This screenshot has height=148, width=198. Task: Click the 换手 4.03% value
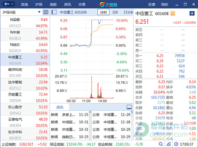pos(191,87)
